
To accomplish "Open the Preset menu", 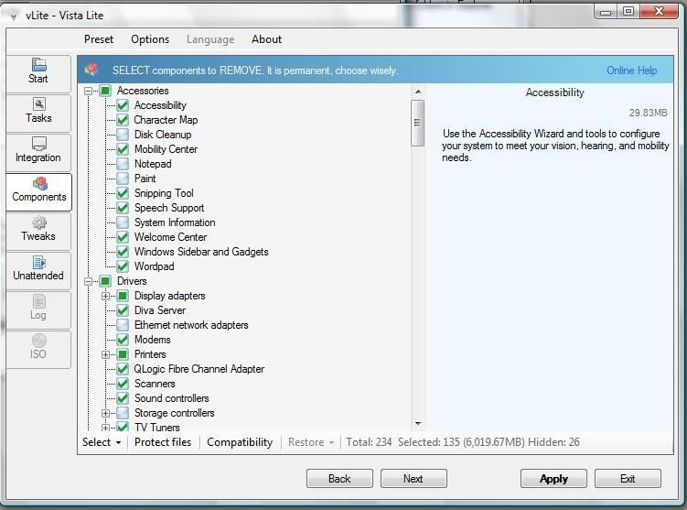I will [x=99, y=39].
